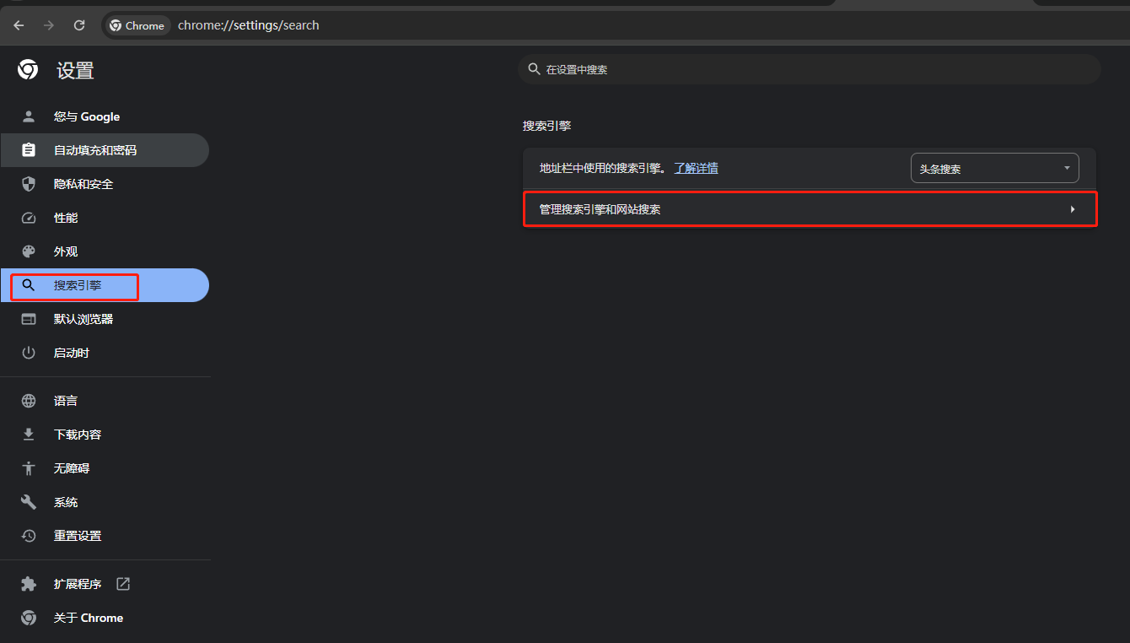
Task: Click the 在设置中搜索 search field
Action: pyautogui.click(x=810, y=69)
